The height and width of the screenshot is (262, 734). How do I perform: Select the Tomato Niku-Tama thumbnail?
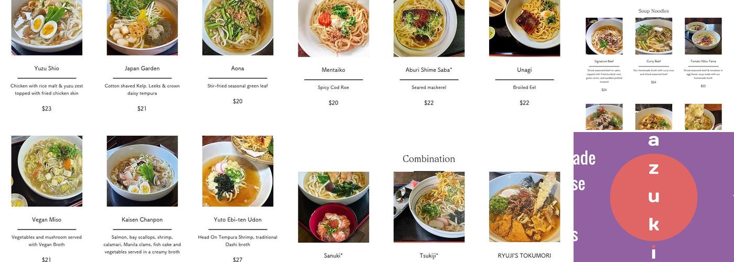703,36
